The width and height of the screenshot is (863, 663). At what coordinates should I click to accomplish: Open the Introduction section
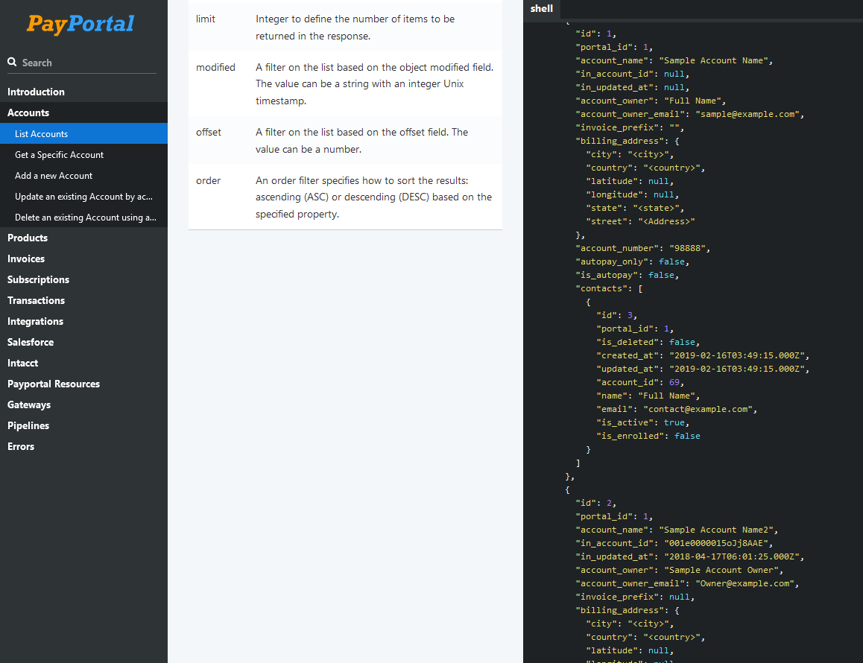pyautogui.click(x=36, y=92)
